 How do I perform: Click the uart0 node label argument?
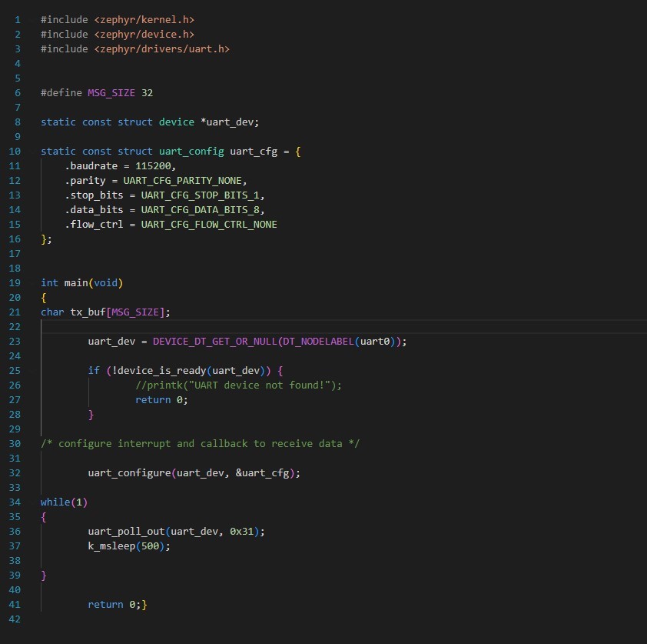[375, 342]
